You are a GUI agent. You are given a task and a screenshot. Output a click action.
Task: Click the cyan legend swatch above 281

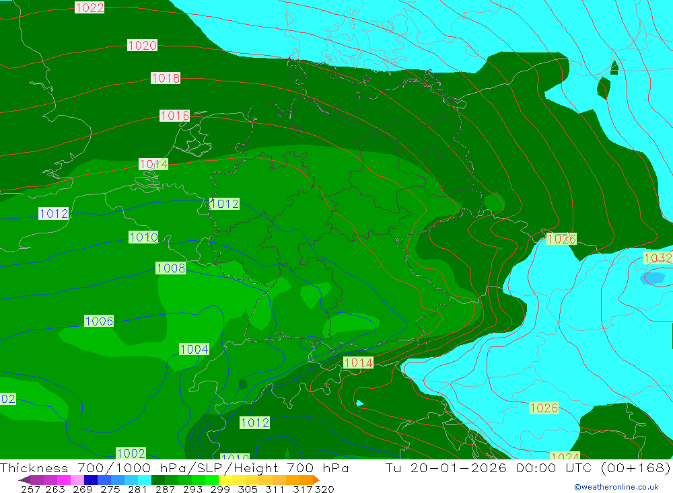coord(145,480)
